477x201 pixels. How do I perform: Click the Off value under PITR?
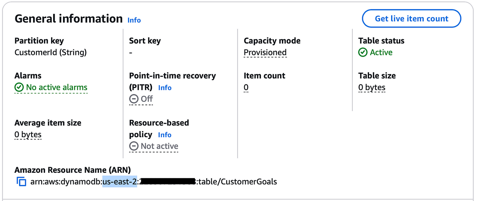coord(147,99)
